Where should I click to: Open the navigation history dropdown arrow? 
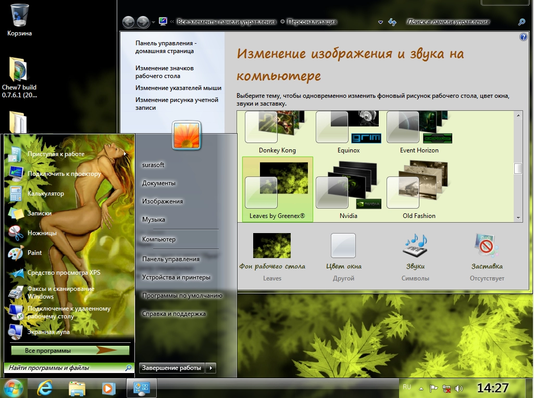click(x=153, y=22)
